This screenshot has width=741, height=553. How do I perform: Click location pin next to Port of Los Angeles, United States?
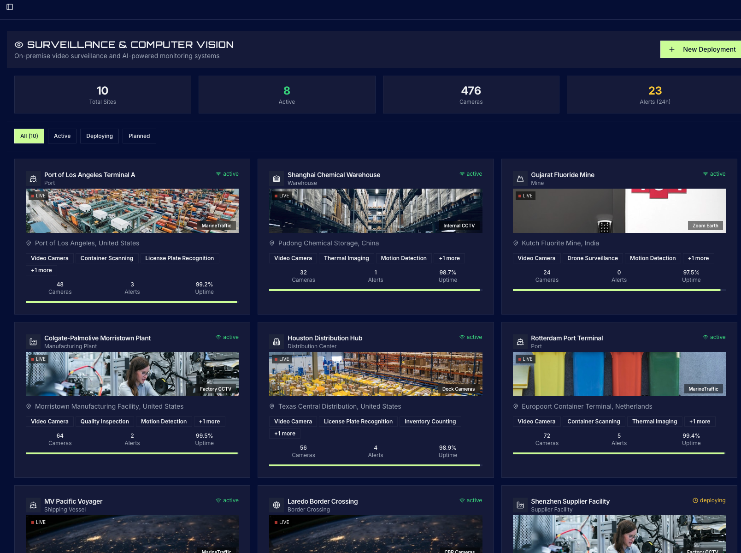[x=29, y=243]
